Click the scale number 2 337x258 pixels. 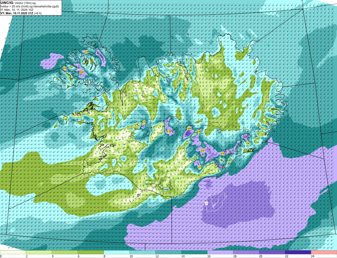(27, 256)
